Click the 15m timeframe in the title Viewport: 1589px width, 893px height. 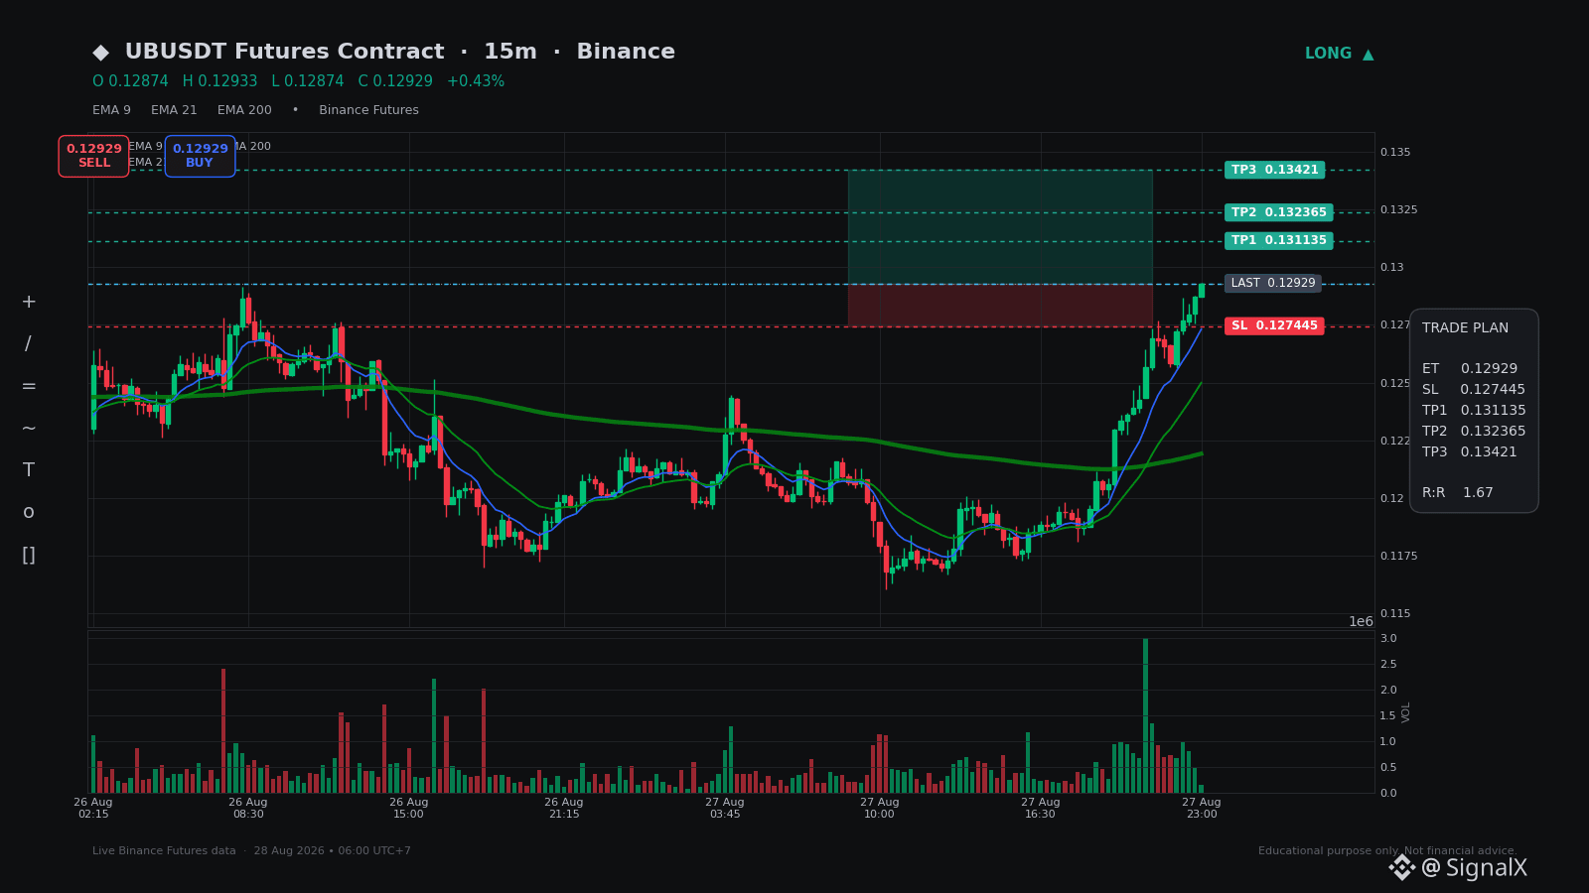pyautogui.click(x=510, y=52)
